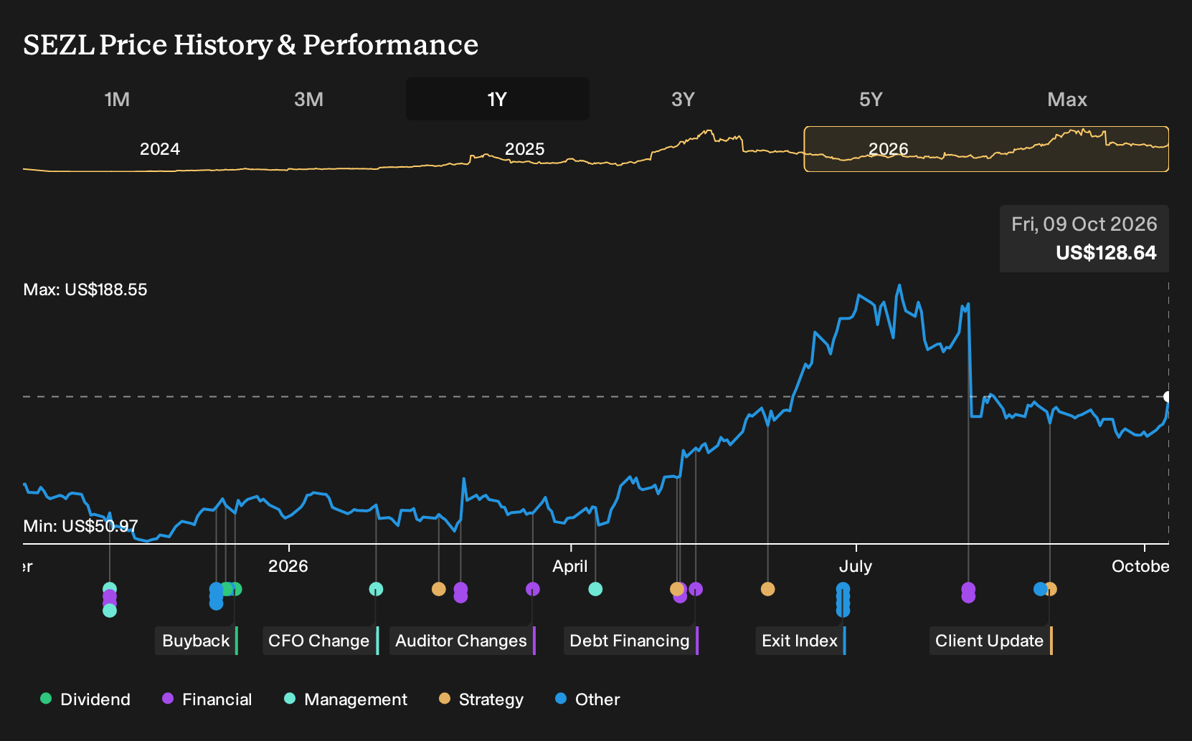Click the 2025 label in the overview chart
Viewport: 1192px width, 741px height.
click(524, 149)
